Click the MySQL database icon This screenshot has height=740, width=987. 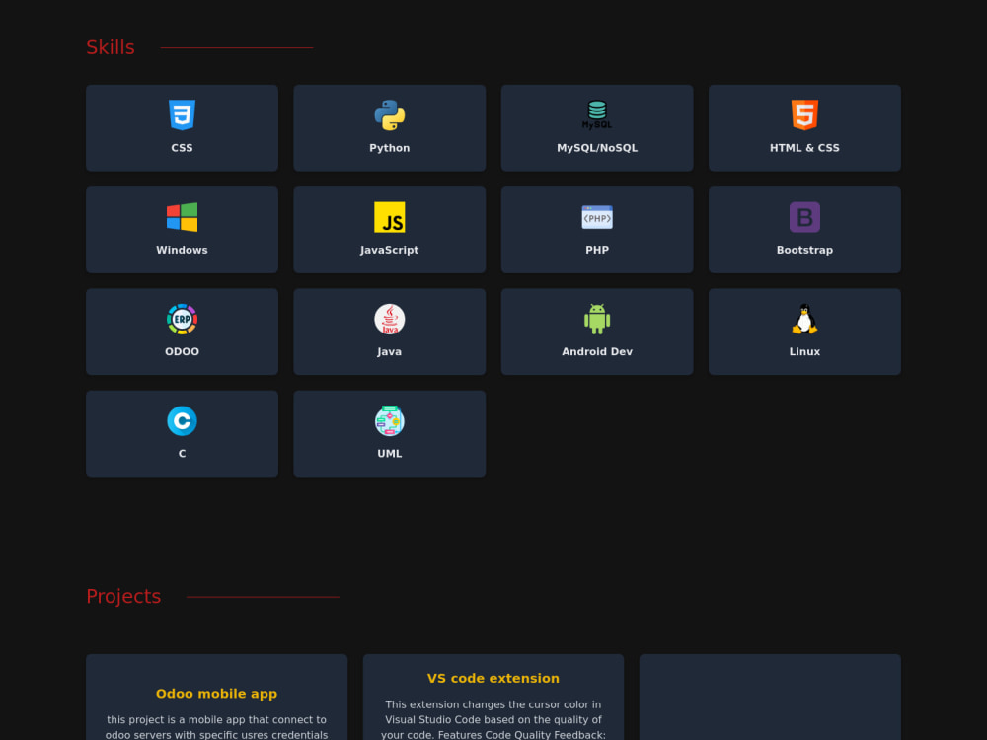[x=597, y=115]
